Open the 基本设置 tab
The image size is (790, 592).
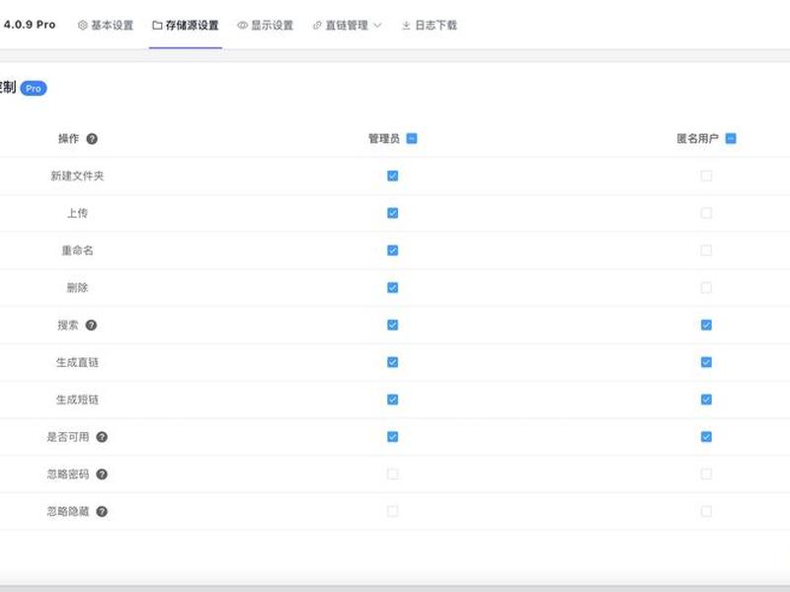[x=106, y=26]
